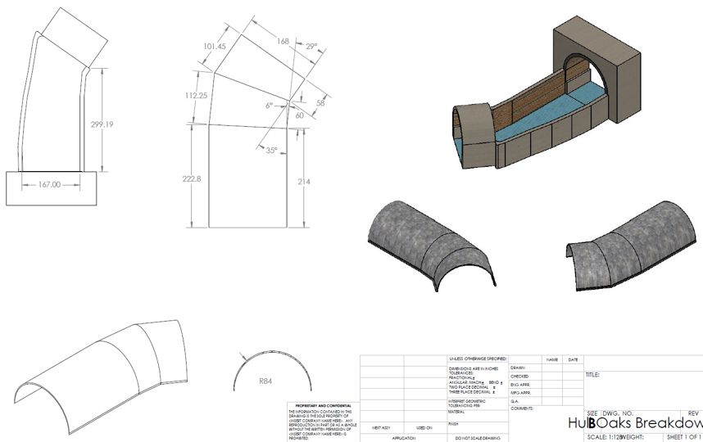
Task: Select the 58 dimension label
Action: tap(320, 103)
